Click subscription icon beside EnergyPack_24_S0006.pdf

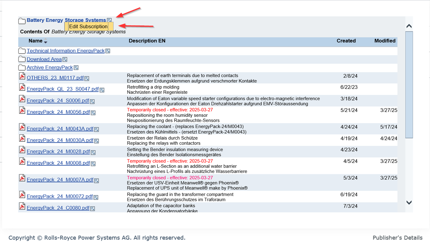point(92,101)
